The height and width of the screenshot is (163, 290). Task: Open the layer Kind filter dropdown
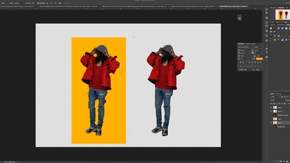[x=275, y=97]
